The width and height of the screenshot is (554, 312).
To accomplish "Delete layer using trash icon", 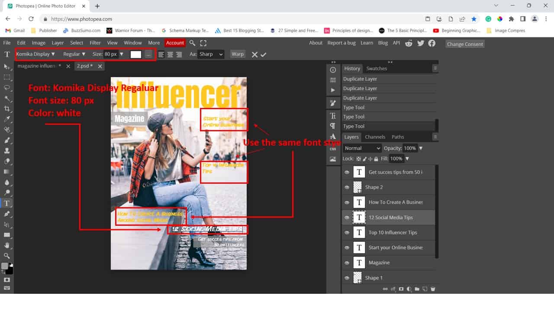I will pyautogui.click(x=433, y=289).
